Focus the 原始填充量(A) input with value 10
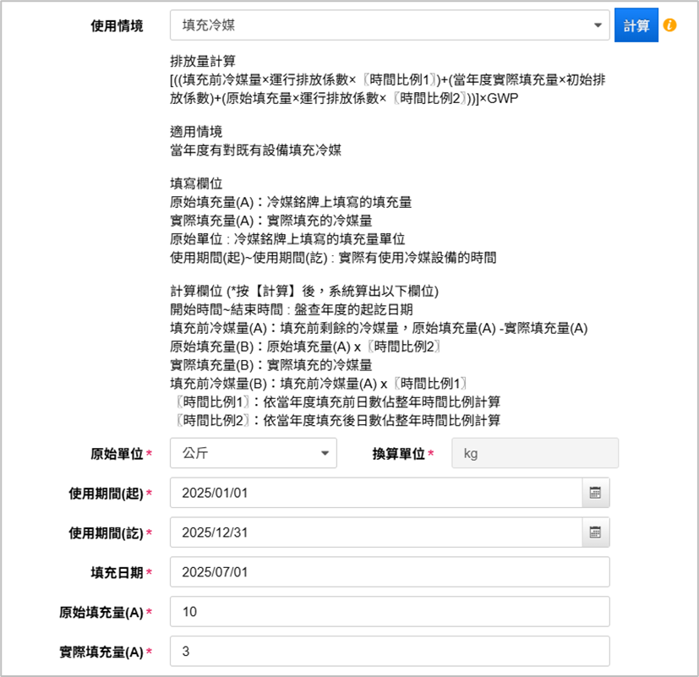Image resolution: width=699 pixels, height=677 pixels. tap(389, 611)
